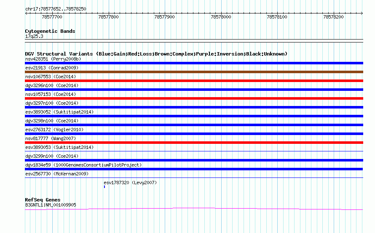Click ruler position 78578100

pos(277,17)
